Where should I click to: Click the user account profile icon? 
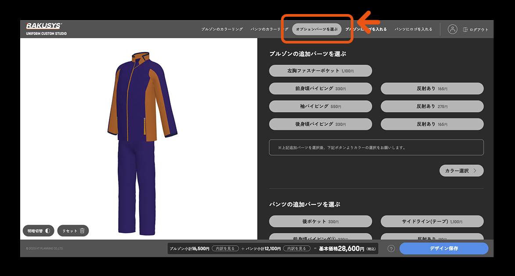point(452,29)
